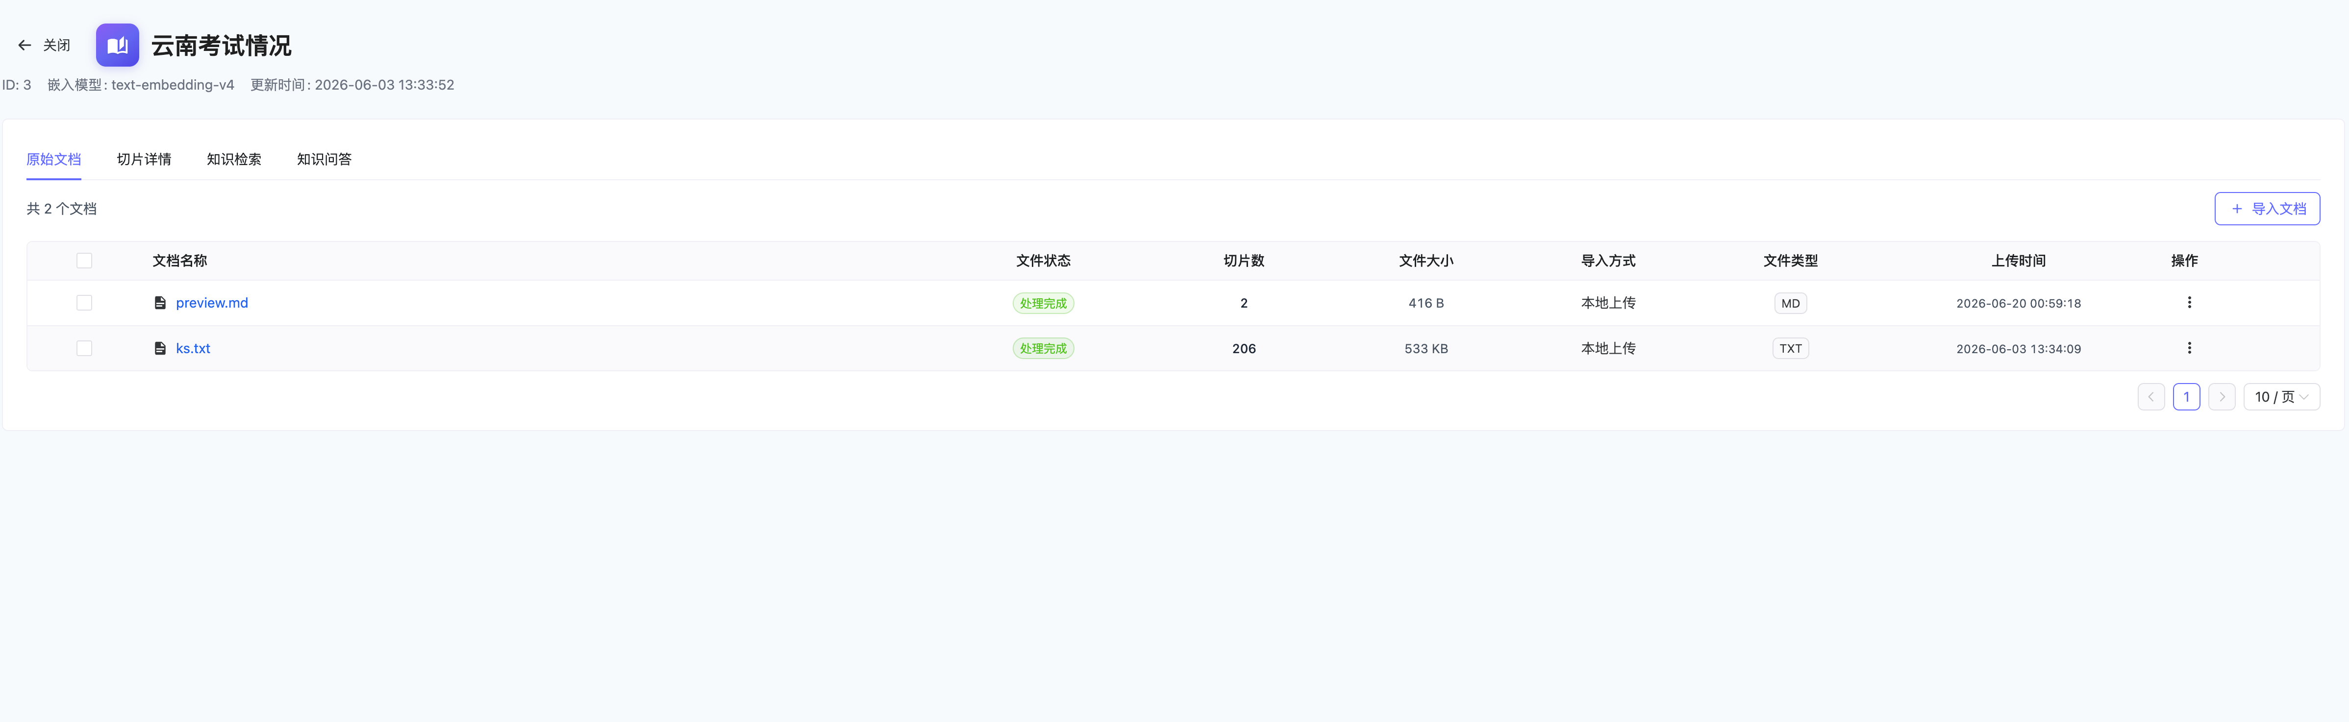The height and width of the screenshot is (722, 2349).
Task: Click the file icon beside ks.txt
Action: (160, 348)
